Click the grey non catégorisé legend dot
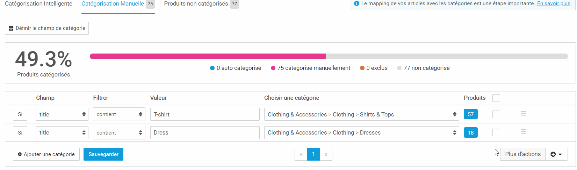Screen dimensions: 577x170 399,68
